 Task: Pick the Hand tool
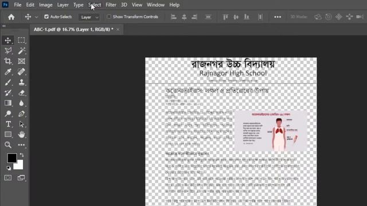point(21,134)
